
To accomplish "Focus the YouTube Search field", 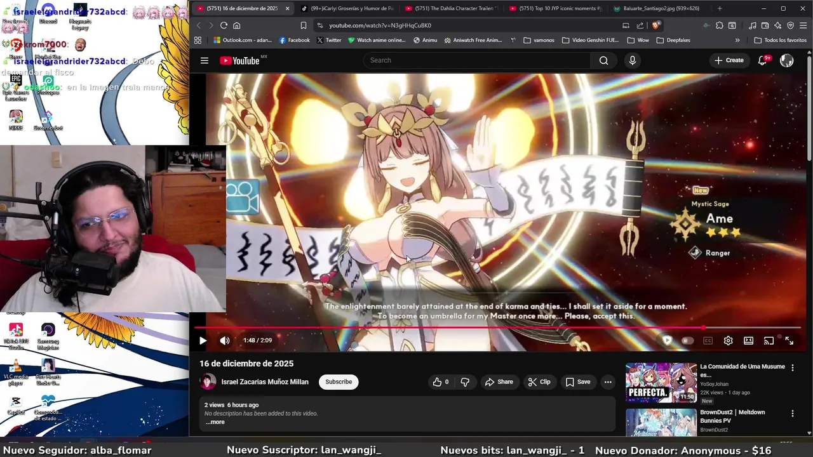I will (477, 60).
